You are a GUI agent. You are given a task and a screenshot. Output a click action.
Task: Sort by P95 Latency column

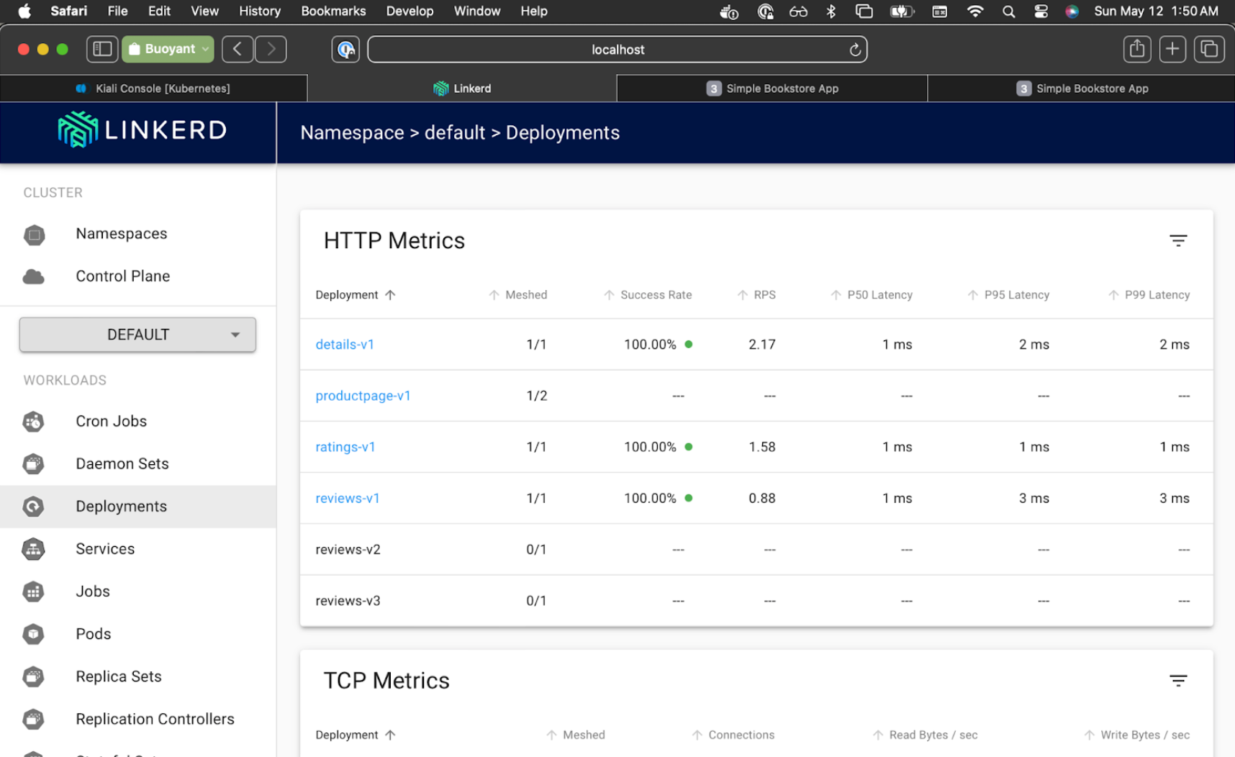(x=1008, y=295)
